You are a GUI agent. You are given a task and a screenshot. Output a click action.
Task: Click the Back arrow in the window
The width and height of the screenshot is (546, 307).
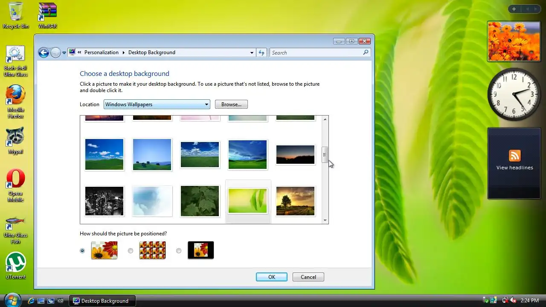pos(44,52)
